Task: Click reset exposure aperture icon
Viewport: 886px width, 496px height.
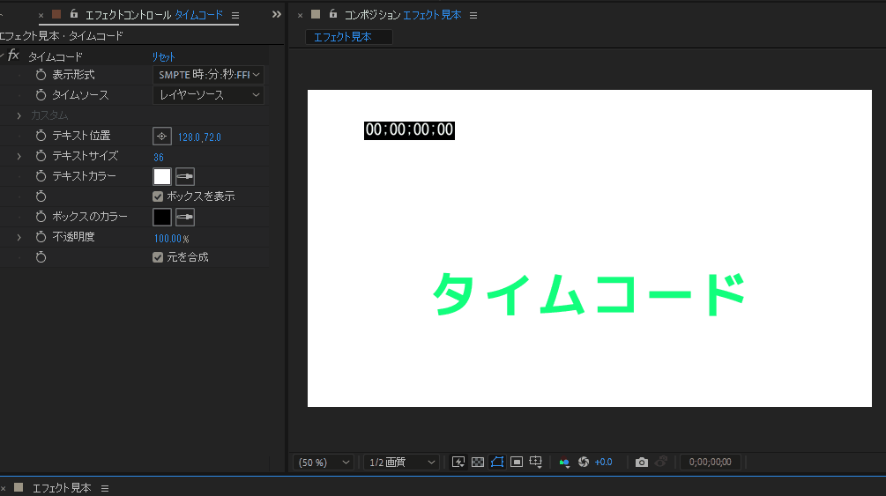Action: point(584,463)
